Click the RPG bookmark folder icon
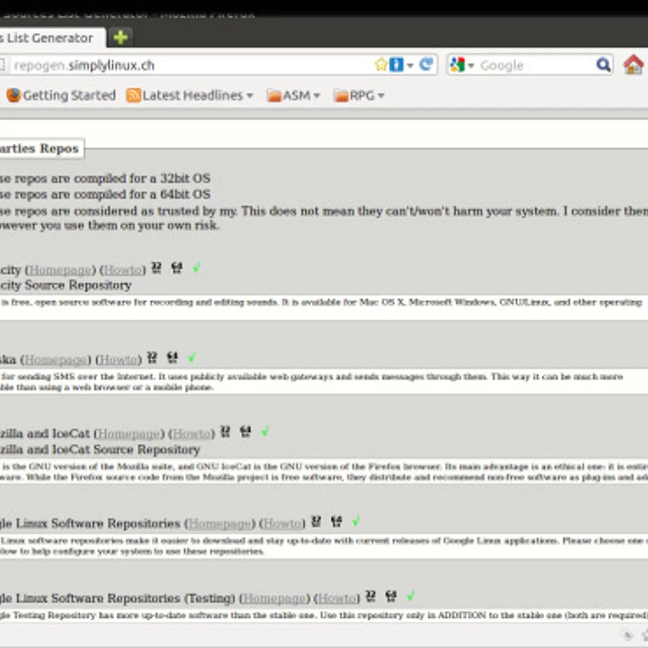The height and width of the screenshot is (648, 648). click(x=341, y=96)
